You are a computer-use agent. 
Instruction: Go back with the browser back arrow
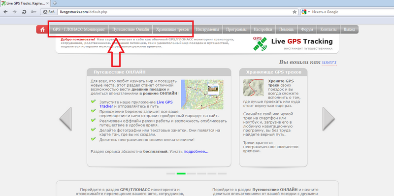click(5, 12)
